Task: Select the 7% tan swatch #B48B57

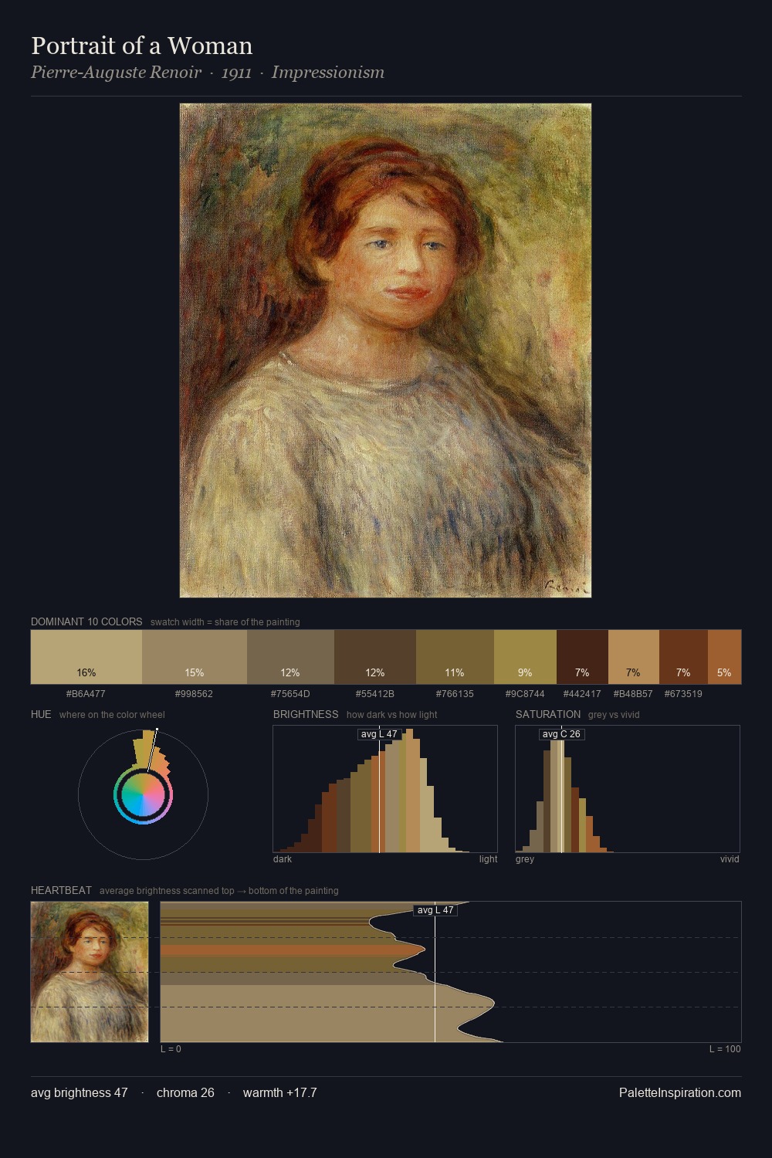Action: coord(634,657)
